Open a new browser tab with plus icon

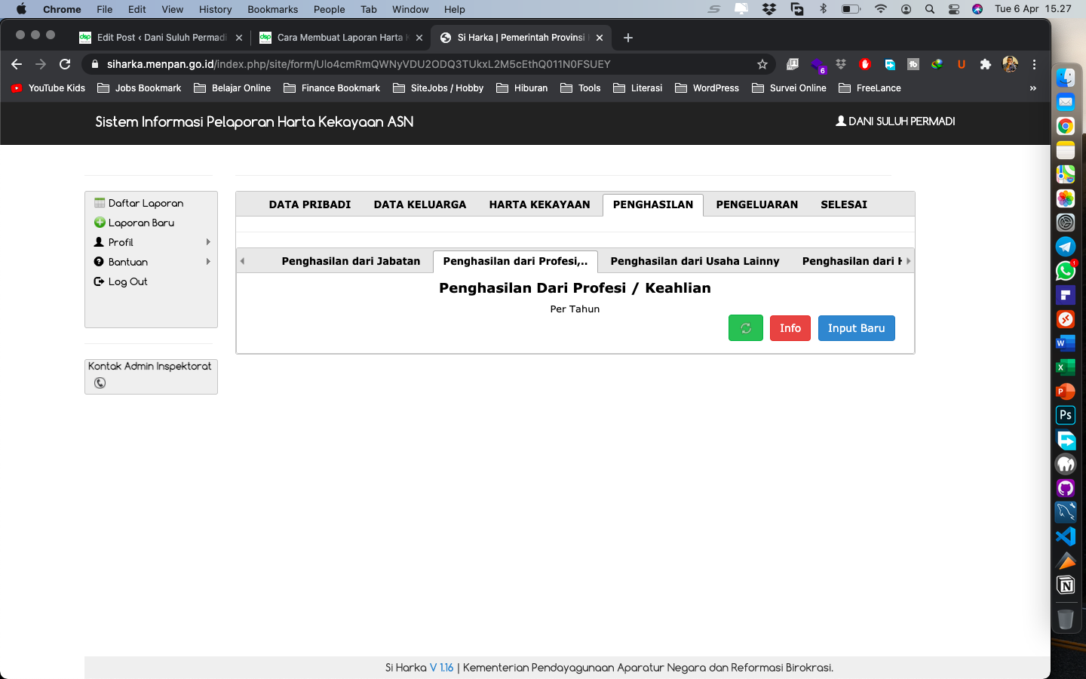coord(628,38)
